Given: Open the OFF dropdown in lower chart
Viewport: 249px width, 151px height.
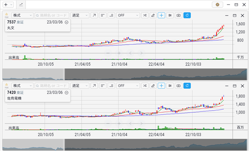Looking at the screenshot, I should click(128, 85).
